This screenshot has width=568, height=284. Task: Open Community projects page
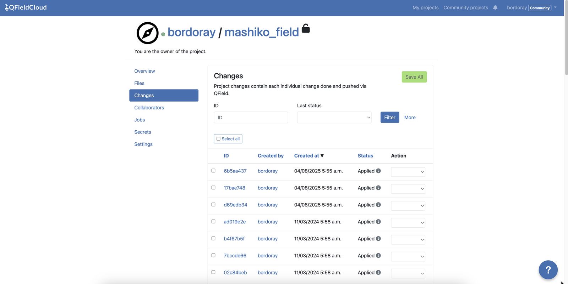tap(466, 7)
